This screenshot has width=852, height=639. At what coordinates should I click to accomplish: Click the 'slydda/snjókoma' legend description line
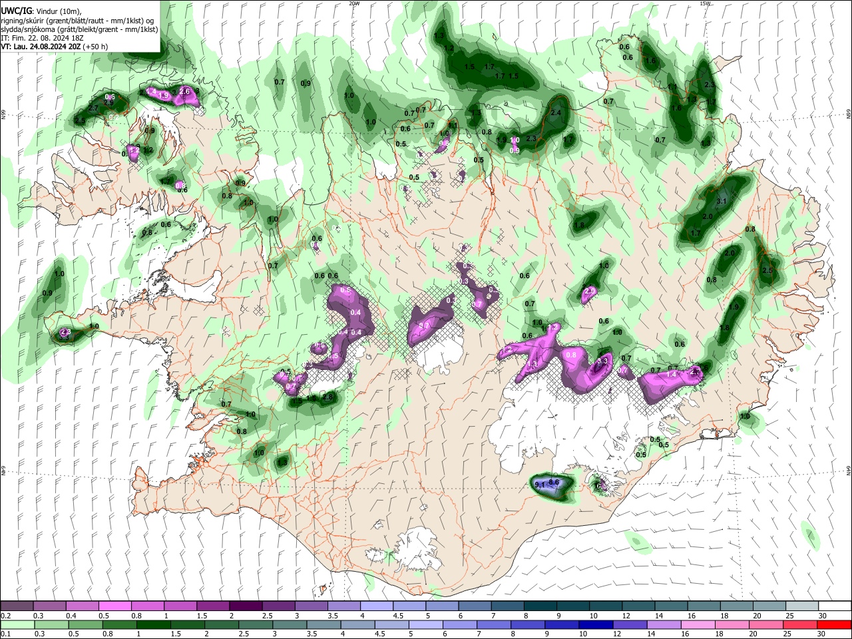[79, 29]
